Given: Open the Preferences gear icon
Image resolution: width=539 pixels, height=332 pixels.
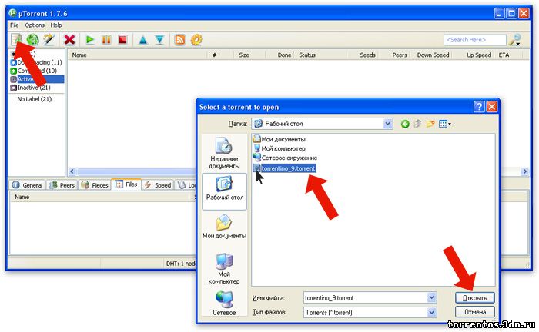Looking at the screenshot, I should [196, 39].
